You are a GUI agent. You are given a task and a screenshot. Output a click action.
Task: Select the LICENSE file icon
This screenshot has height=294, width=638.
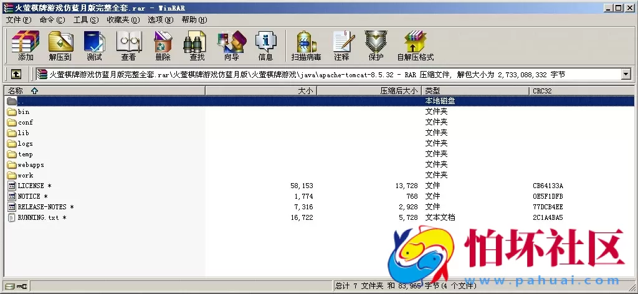(12, 186)
